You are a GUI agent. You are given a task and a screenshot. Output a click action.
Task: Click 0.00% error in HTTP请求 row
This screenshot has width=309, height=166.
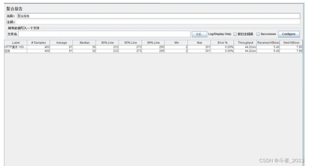[229, 47]
